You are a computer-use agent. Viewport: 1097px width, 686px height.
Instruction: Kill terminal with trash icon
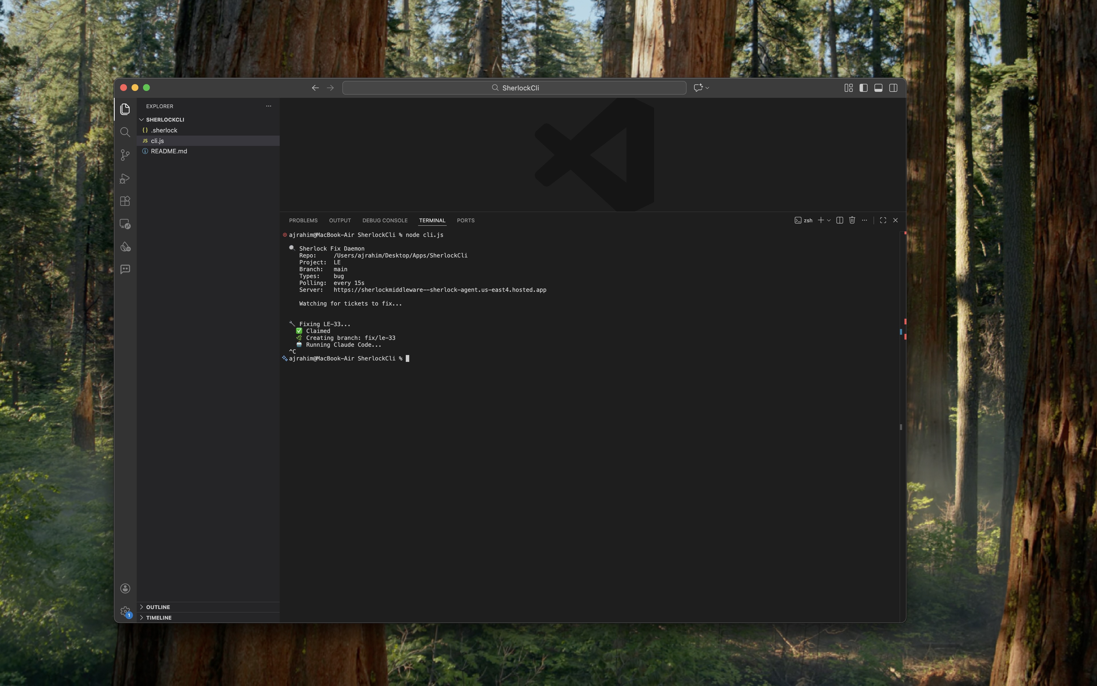pyautogui.click(x=852, y=221)
